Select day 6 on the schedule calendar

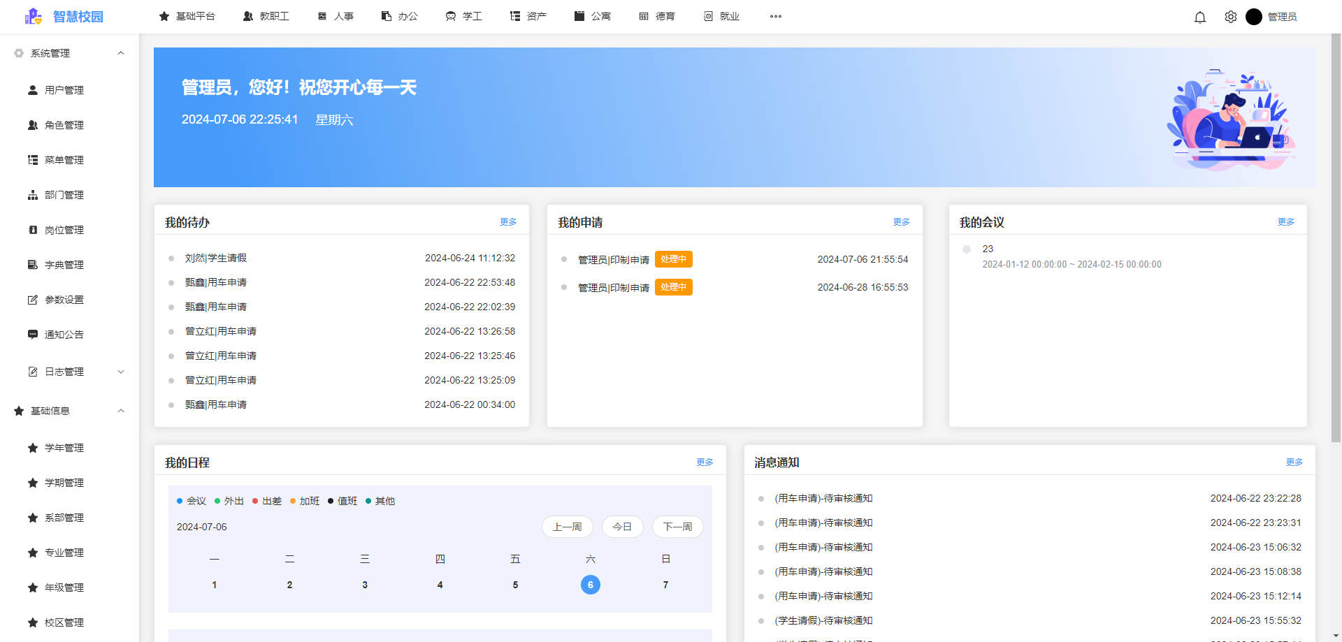590,584
